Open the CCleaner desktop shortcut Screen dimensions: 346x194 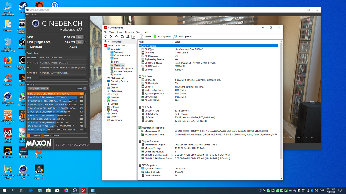click(8, 79)
